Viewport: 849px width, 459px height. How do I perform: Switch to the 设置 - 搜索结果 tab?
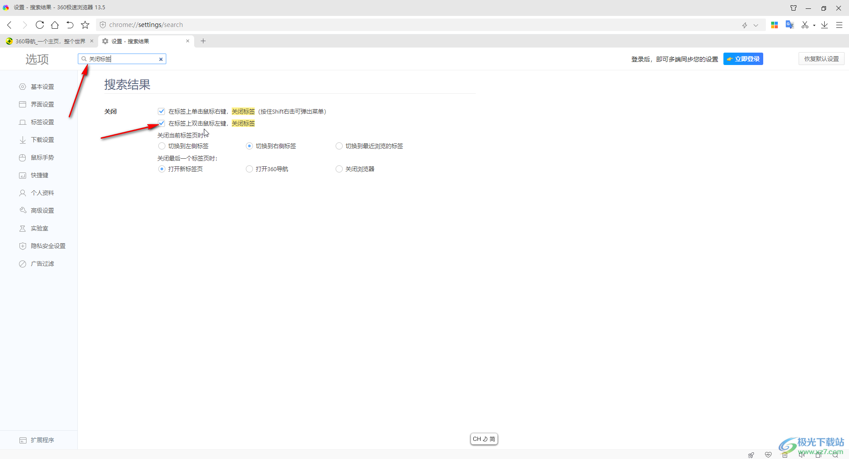[x=145, y=41]
